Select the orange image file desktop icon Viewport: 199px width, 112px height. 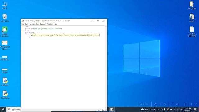point(5,45)
